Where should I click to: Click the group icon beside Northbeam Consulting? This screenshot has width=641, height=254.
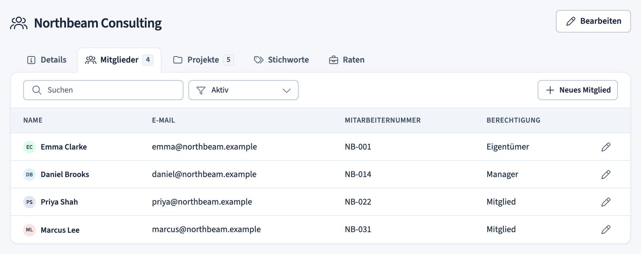click(x=19, y=23)
